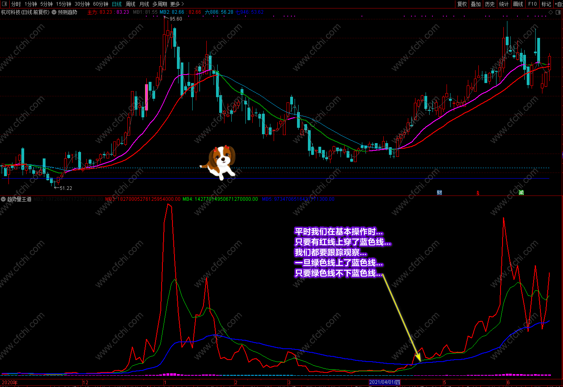Screen dimensions: 563x387
Task: Click the MB1: 81.55 indicator value
Action: 145,12
